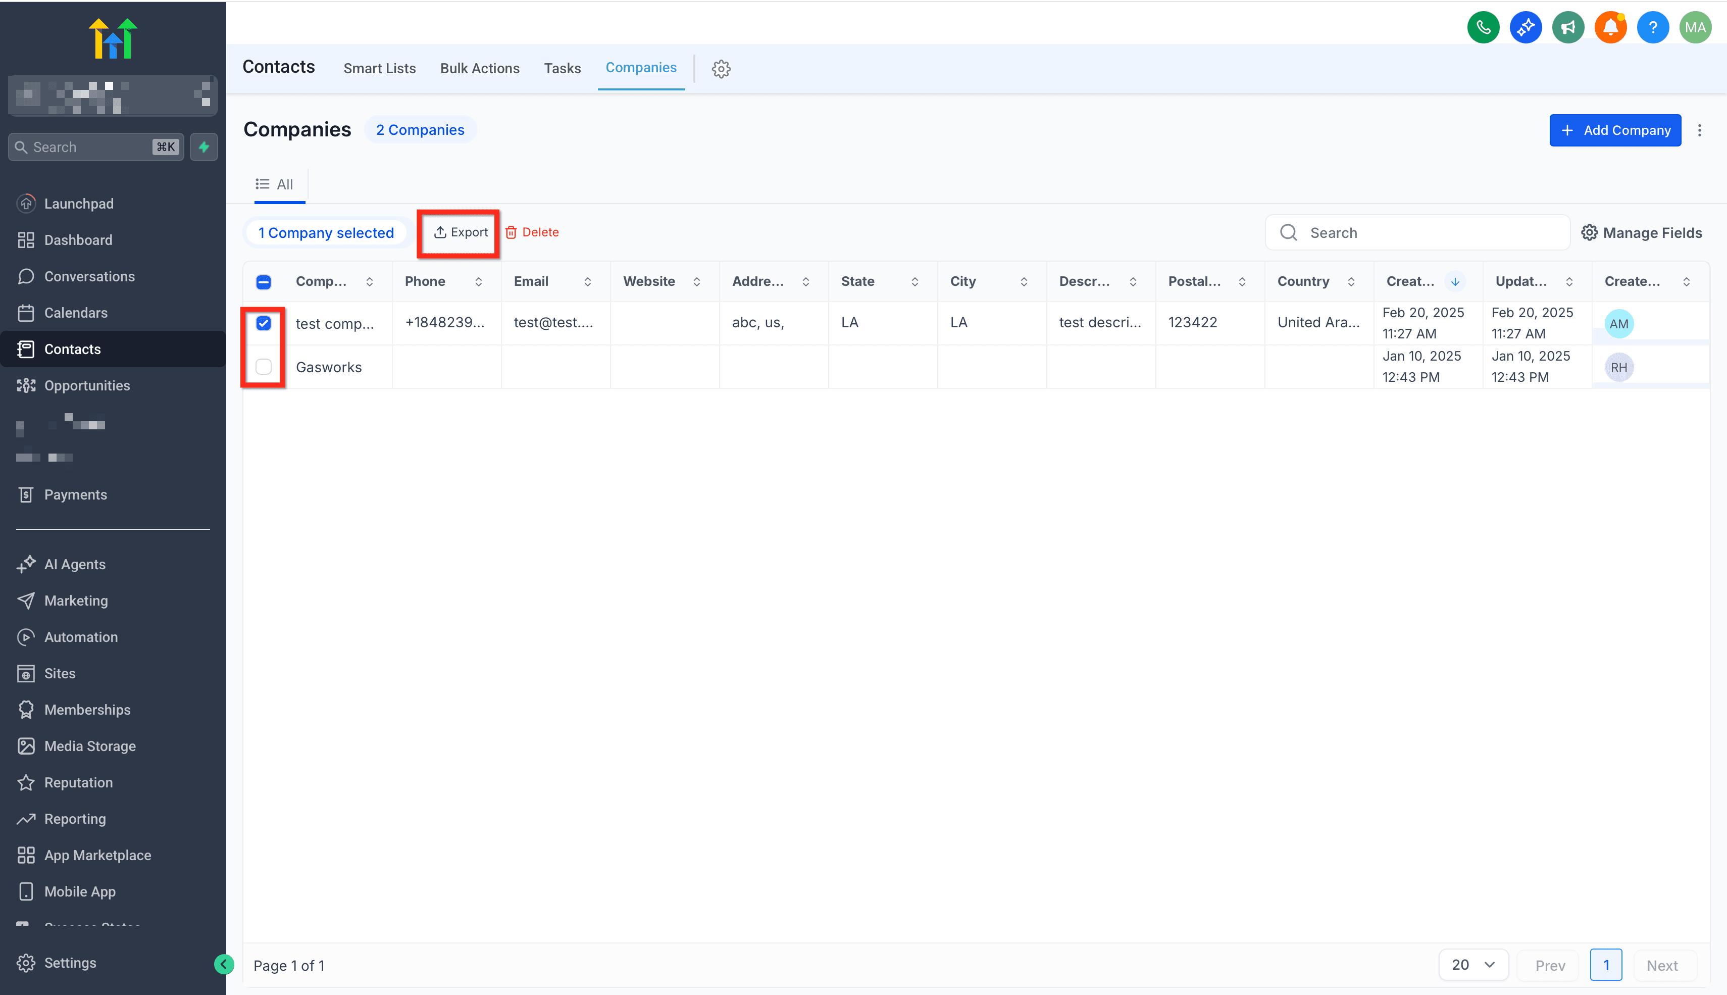Open the three-dot menu near Add Company
Screen dimensions: 1727x995
point(1700,130)
